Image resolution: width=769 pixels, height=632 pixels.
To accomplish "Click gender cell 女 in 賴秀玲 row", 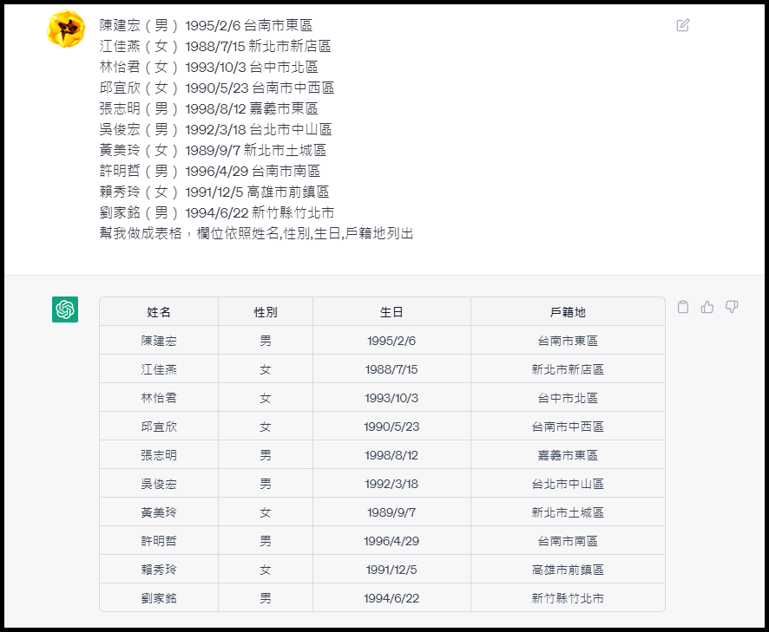I will coord(266,570).
